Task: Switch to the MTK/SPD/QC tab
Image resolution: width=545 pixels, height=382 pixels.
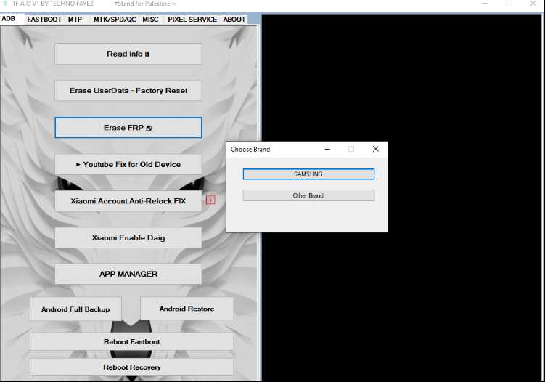Action: tap(115, 20)
